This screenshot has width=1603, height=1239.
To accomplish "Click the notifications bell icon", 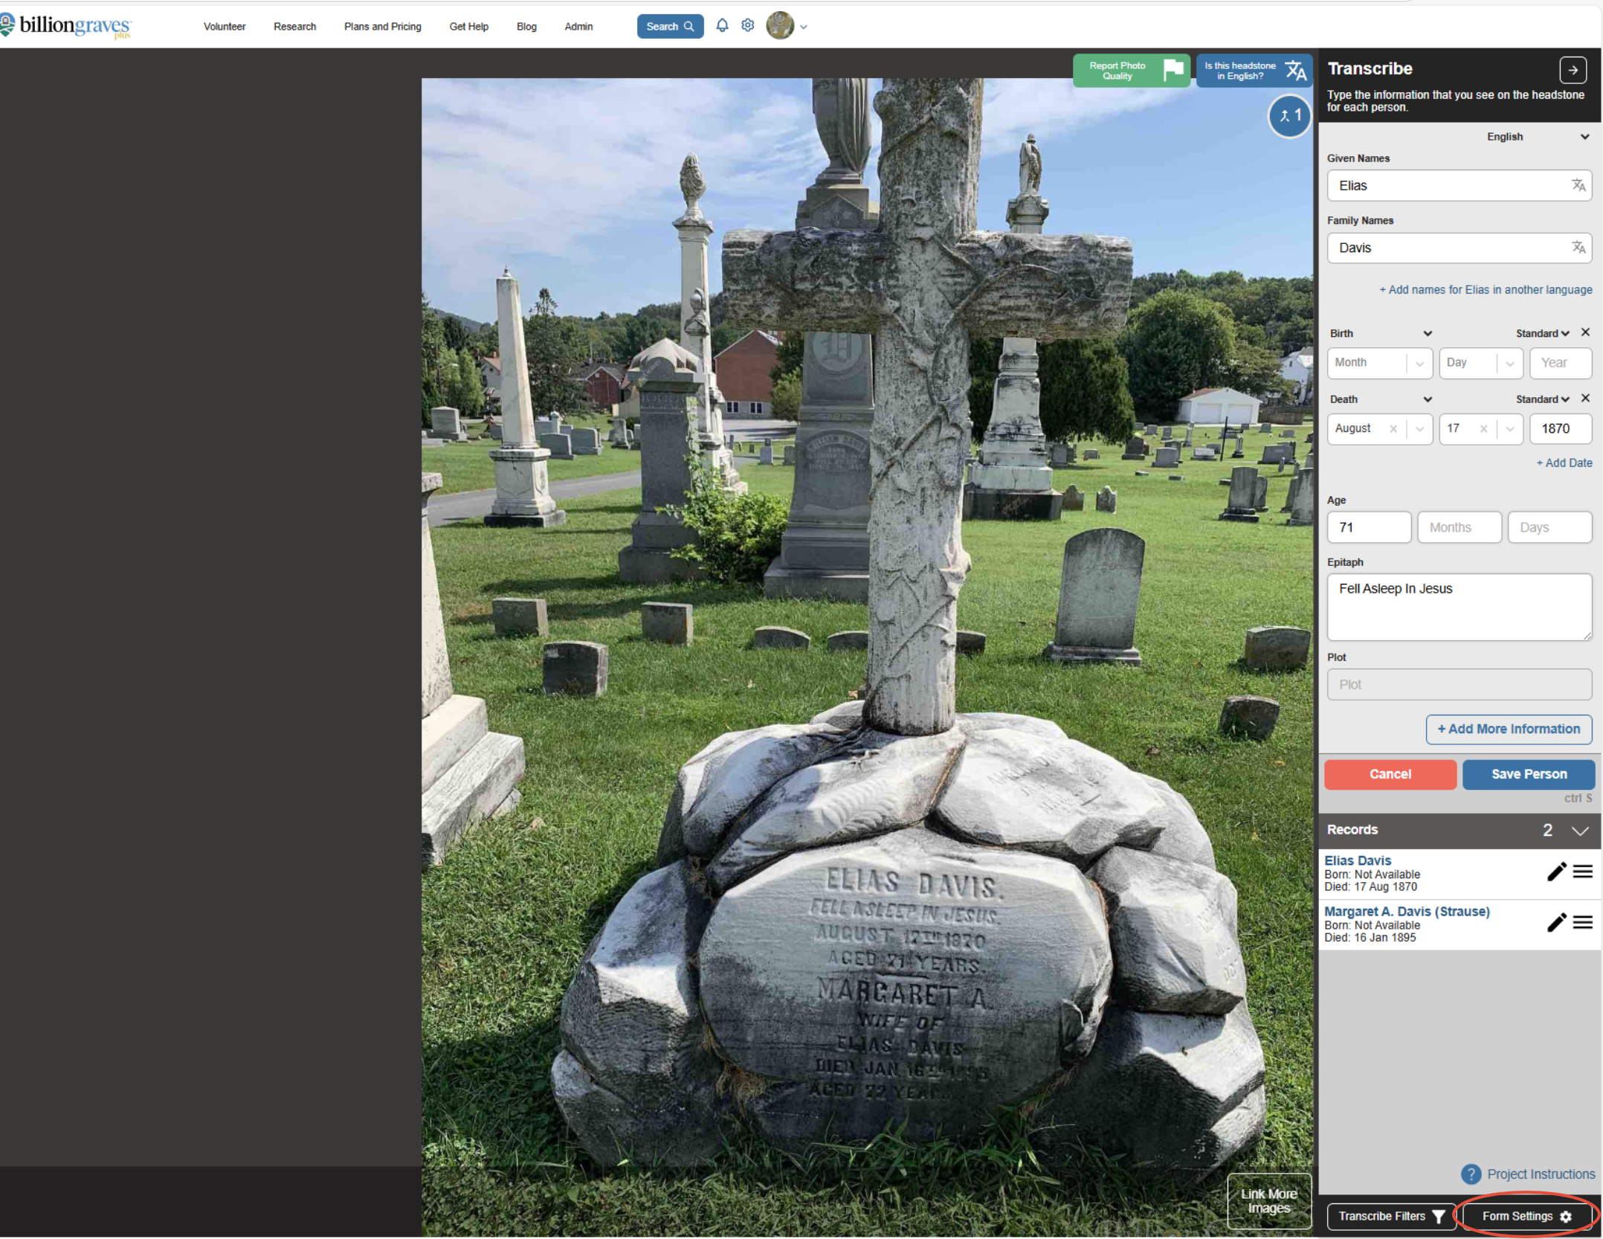I will 722,26.
